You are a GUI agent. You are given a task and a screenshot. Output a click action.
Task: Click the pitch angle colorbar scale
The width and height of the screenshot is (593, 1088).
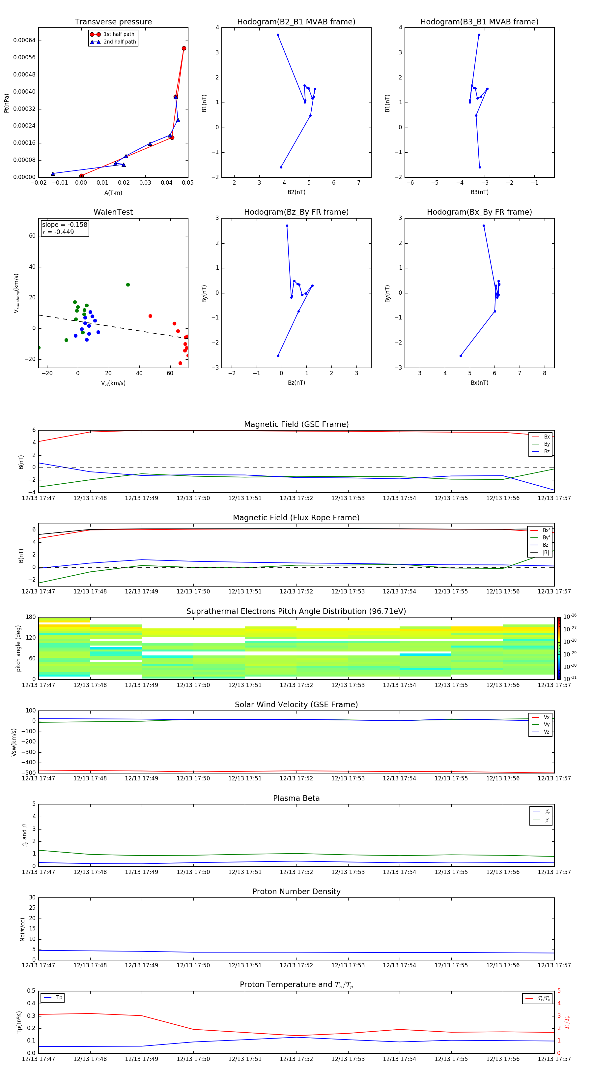[x=558, y=648]
